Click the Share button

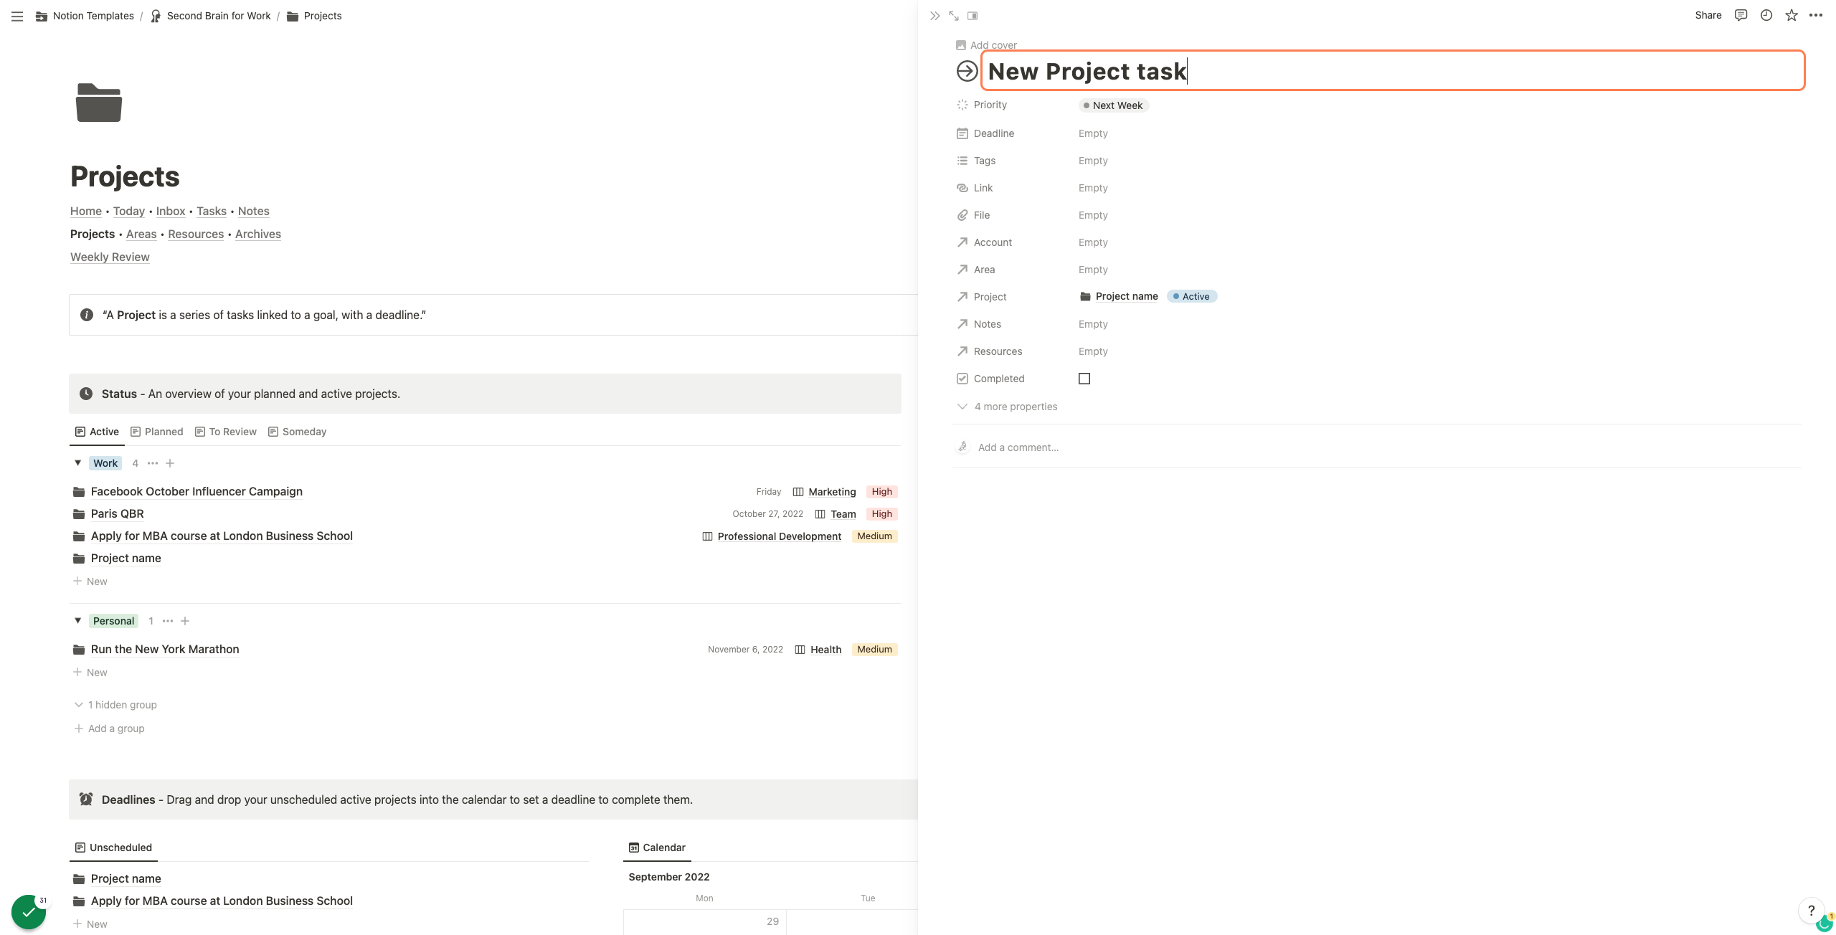tap(1708, 15)
